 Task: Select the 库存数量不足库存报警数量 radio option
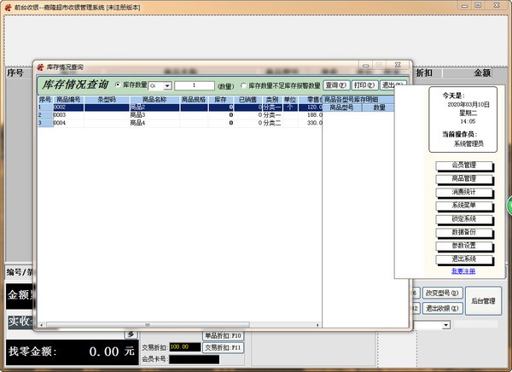coord(244,85)
